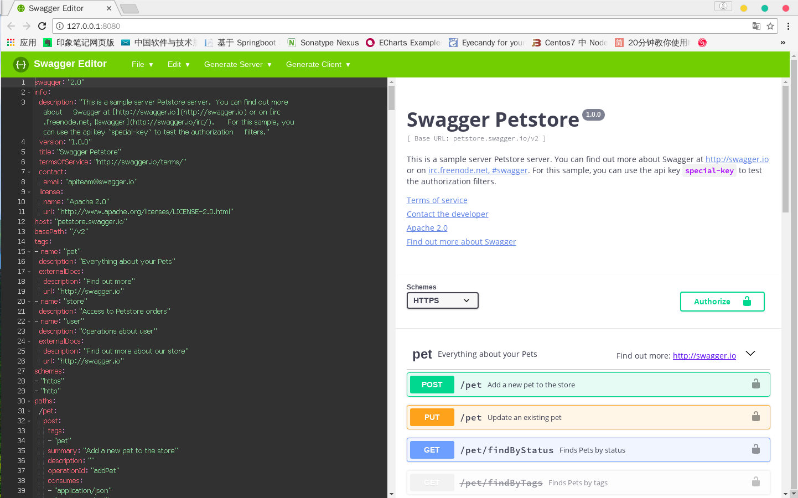Click lock icon on /pet/findByTags row
This screenshot has height=498, width=798.
pos(755,482)
